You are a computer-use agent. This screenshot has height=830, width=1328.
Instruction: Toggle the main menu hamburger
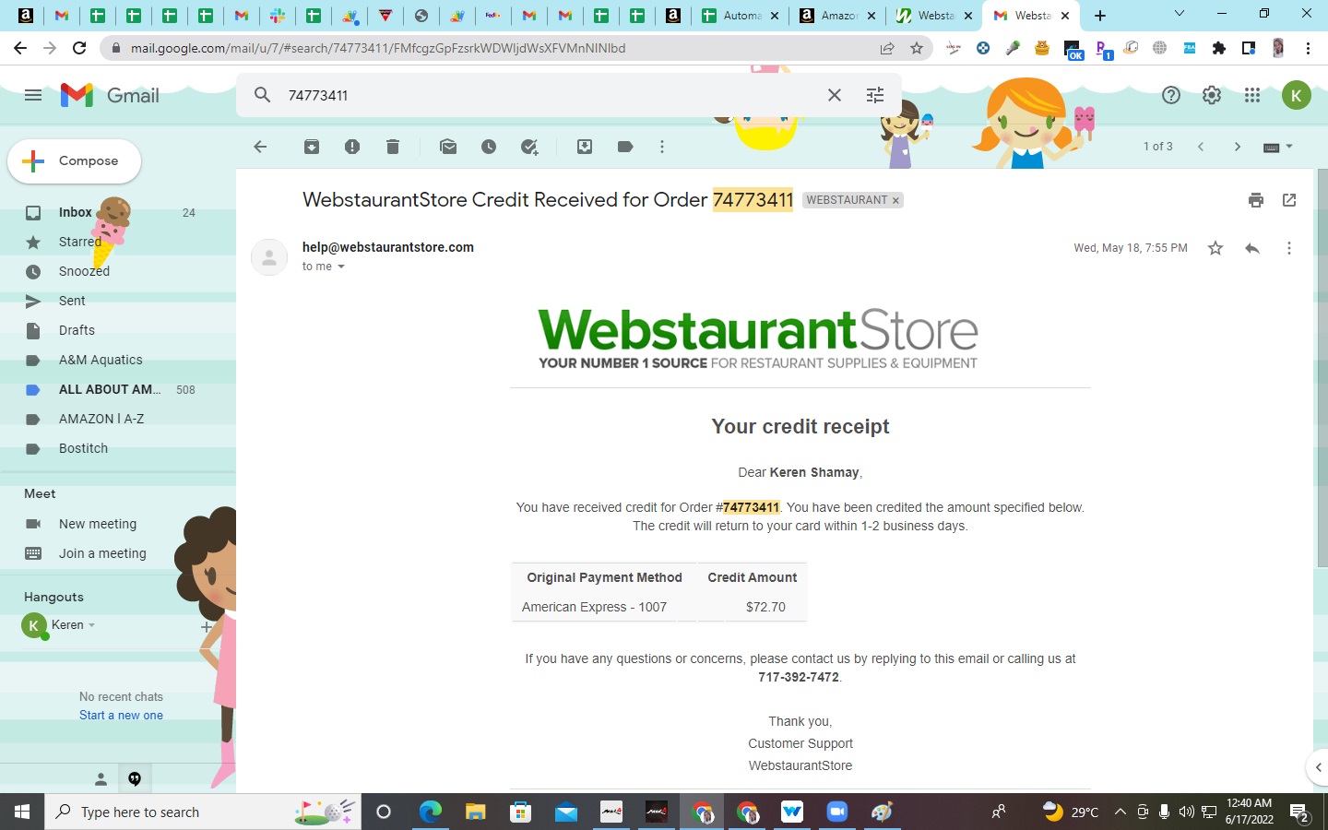(x=33, y=95)
